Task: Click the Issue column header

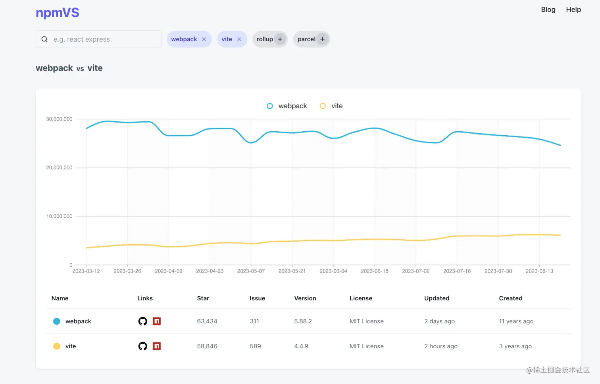Action: [258, 298]
